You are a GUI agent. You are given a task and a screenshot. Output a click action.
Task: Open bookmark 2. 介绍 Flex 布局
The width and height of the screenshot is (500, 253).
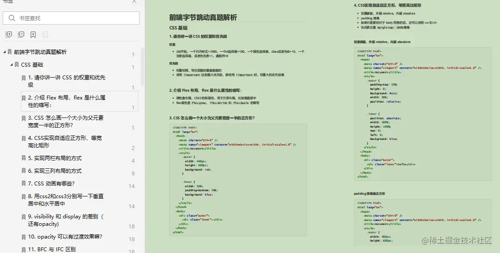pos(66,101)
